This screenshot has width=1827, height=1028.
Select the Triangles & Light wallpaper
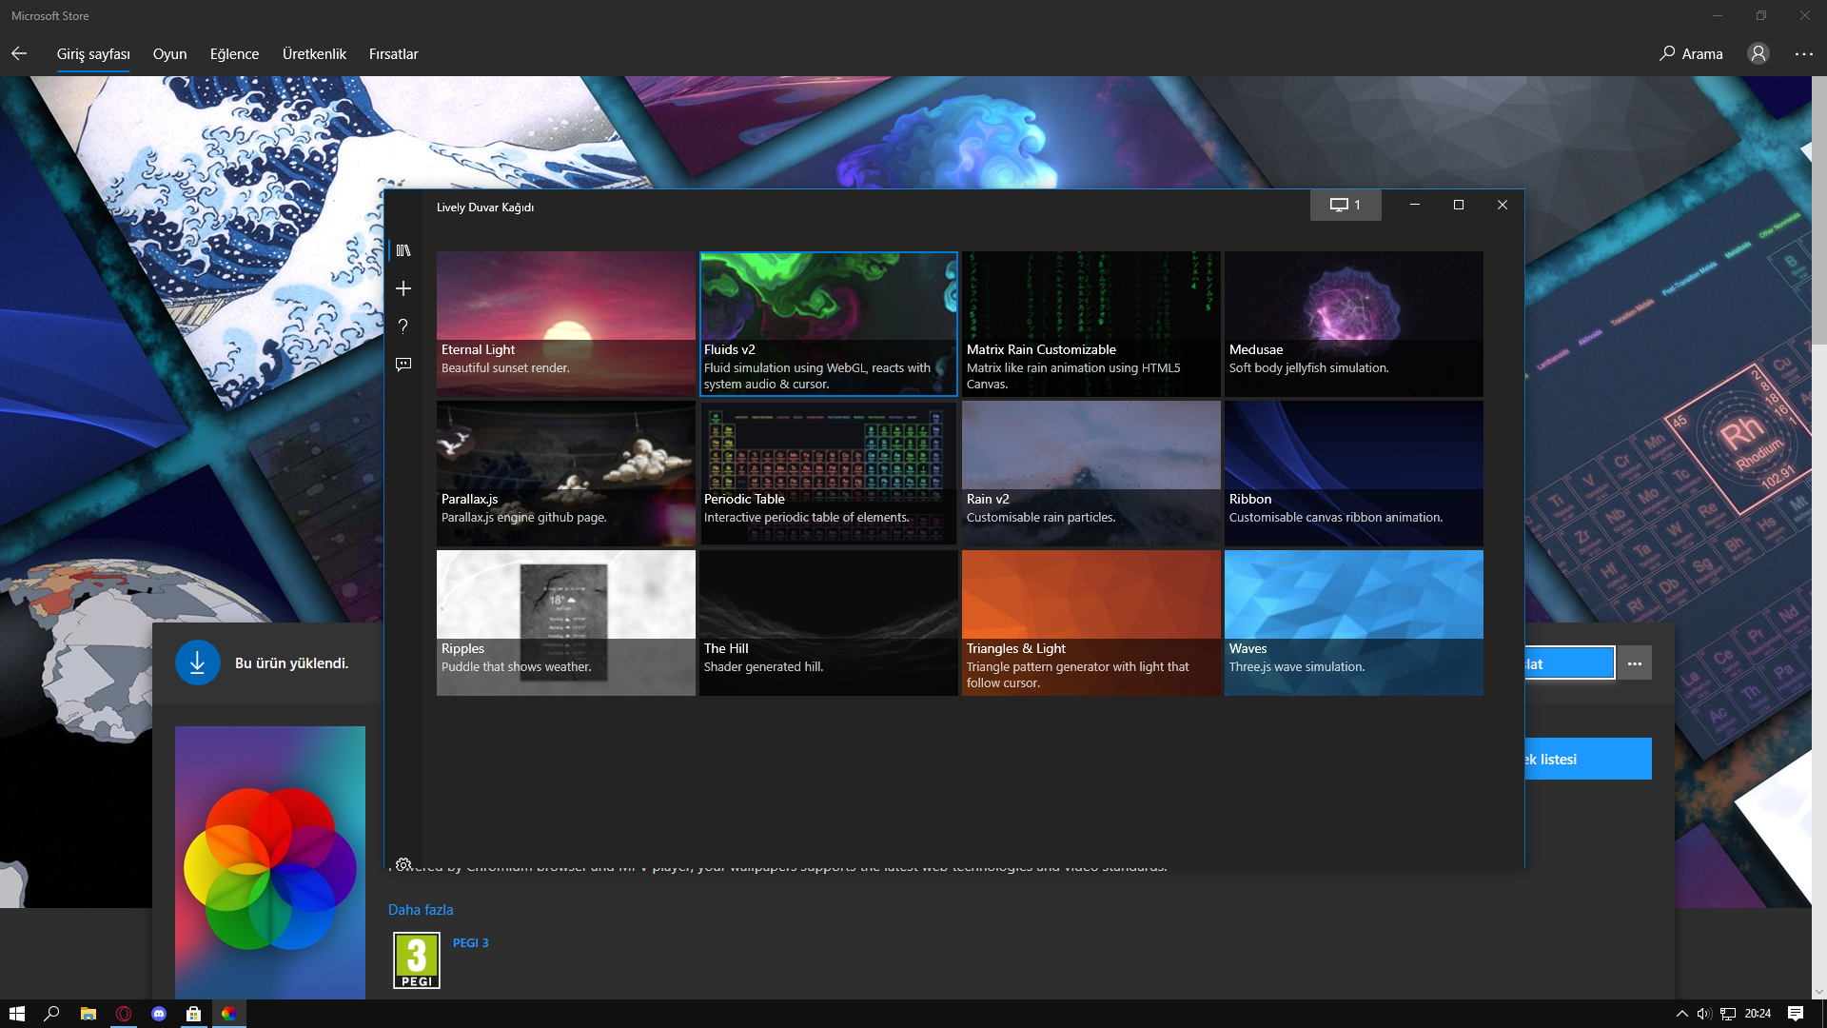point(1091,623)
